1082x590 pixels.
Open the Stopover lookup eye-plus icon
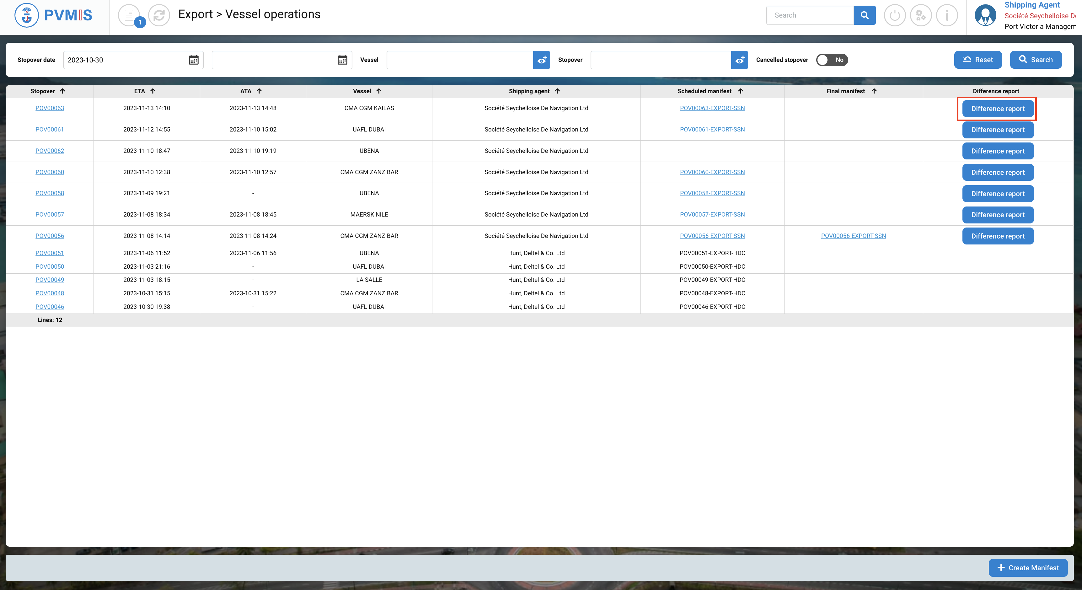click(x=739, y=60)
